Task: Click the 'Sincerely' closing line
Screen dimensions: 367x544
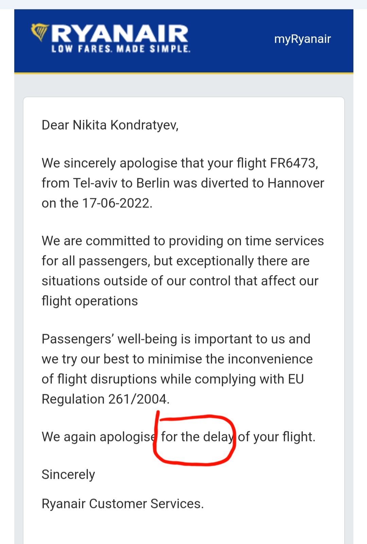Action: coord(68,475)
